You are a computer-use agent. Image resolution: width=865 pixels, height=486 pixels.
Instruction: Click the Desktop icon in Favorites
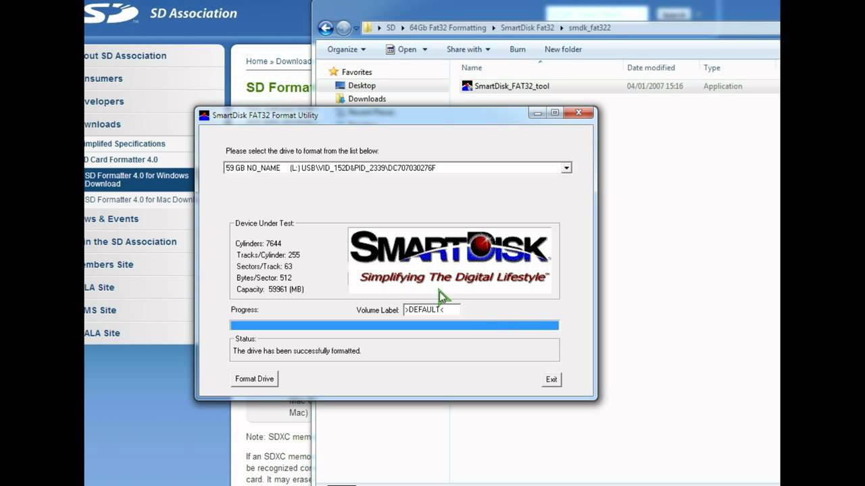pos(340,86)
